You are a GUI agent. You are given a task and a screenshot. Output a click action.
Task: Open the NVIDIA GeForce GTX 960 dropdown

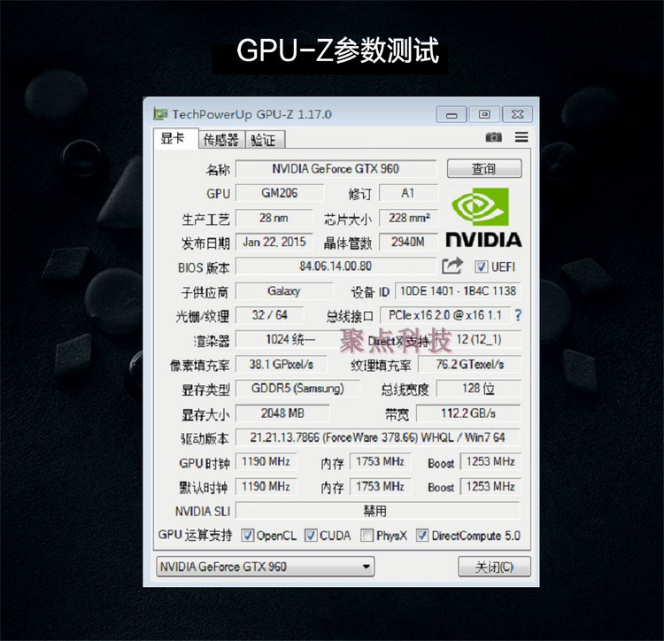click(266, 567)
